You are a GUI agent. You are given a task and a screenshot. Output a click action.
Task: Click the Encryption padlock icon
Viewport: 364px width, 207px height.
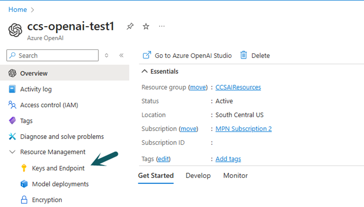[x=24, y=199]
